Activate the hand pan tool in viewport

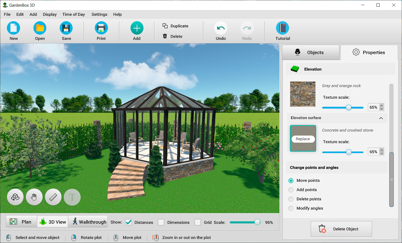(x=34, y=197)
